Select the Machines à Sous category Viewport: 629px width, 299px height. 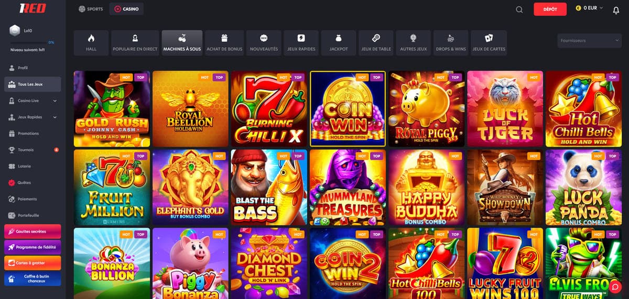pyautogui.click(x=182, y=43)
